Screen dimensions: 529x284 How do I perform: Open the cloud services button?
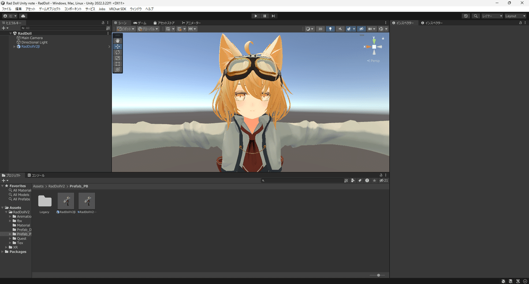coord(23,16)
